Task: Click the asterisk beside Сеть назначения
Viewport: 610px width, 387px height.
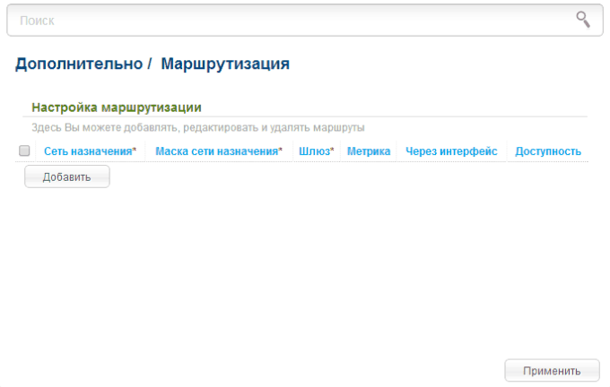Action: tap(135, 150)
